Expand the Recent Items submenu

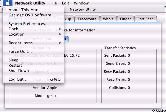tap(33, 43)
